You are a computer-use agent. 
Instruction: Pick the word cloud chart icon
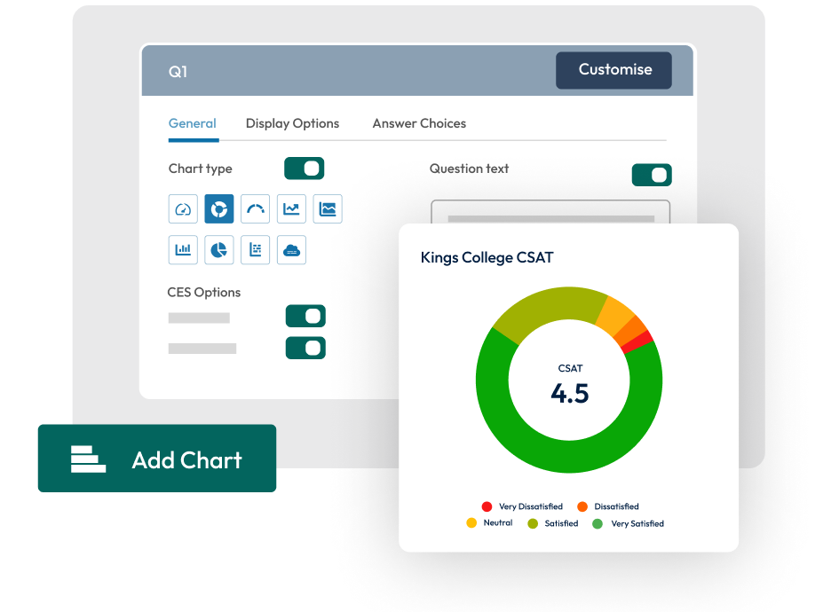(291, 250)
